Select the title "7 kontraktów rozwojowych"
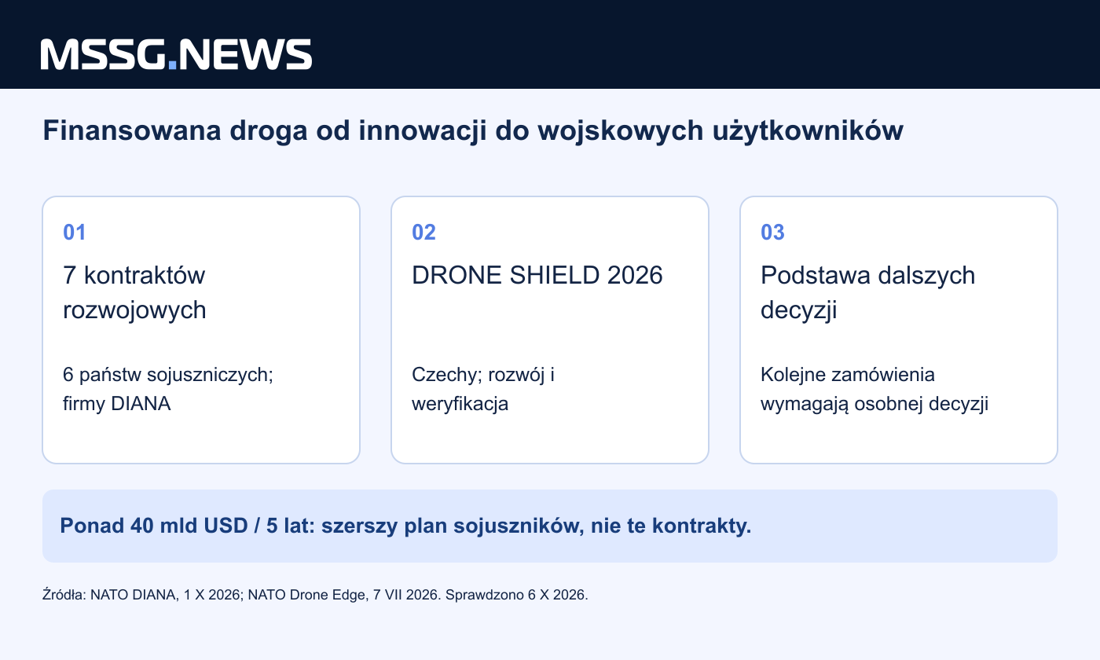Screen dimensions: 1100x660 [134, 292]
